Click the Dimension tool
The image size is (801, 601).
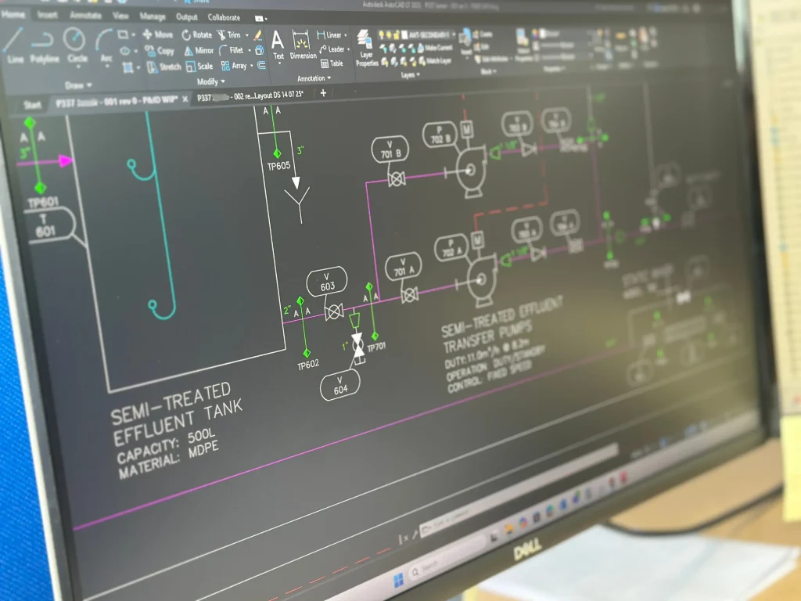303,45
